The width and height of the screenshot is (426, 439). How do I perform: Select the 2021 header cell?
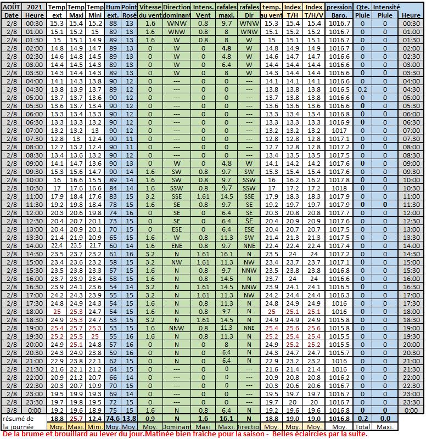point(35,7)
